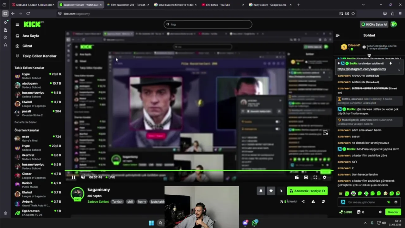This screenshot has height=228, width=405.
Task: Toggle follow heart for kaganismy
Action: coord(271,191)
